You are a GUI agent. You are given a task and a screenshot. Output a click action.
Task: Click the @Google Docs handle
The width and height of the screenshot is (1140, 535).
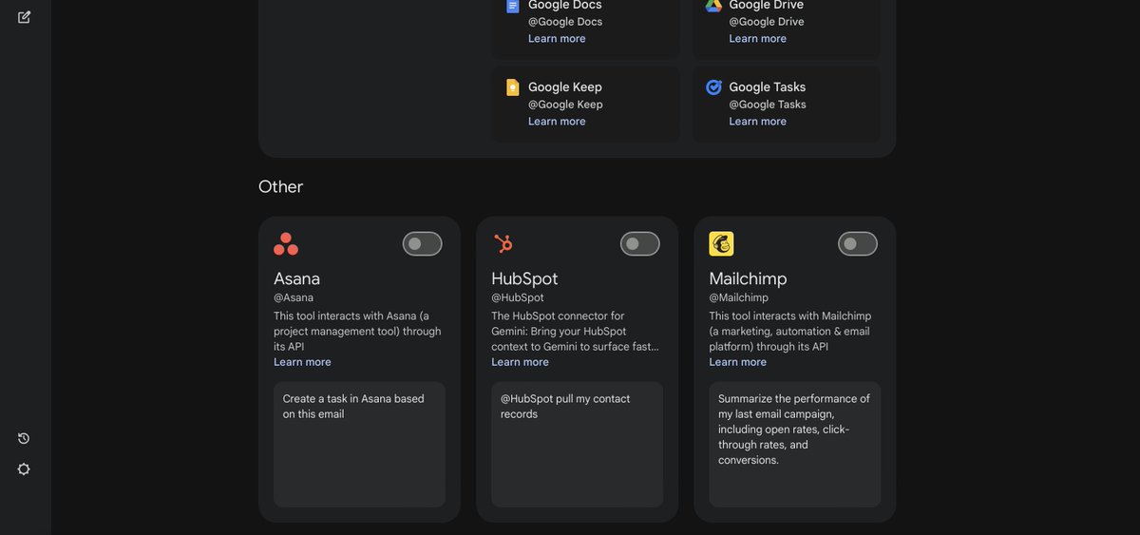pyautogui.click(x=565, y=22)
